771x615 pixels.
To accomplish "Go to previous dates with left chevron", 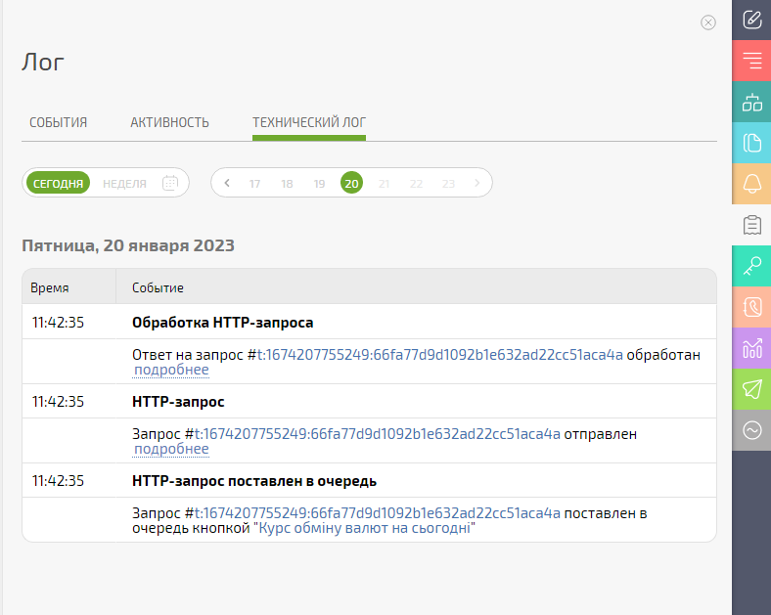I will pos(227,183).
